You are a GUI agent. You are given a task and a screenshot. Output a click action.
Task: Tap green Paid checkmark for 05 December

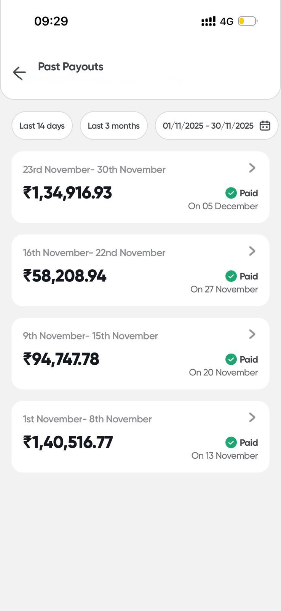(x=231, y=193)
